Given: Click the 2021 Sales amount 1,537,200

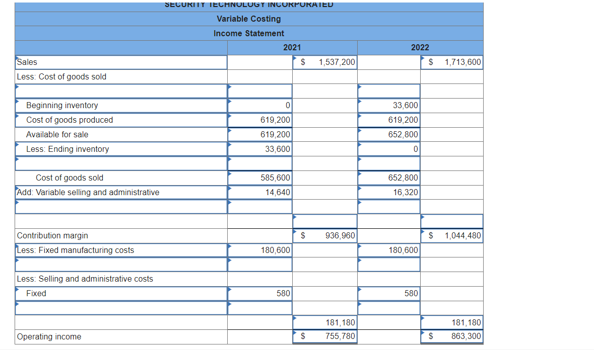Looking at the screenshot, I should (324, 62).
